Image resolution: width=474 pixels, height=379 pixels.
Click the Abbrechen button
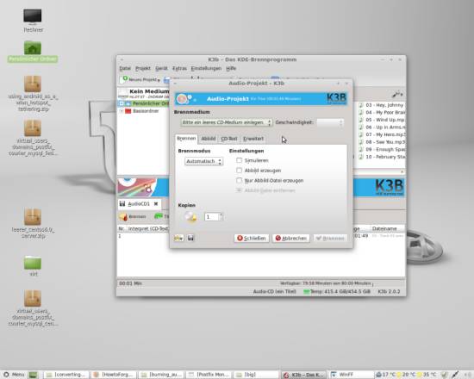290,238
